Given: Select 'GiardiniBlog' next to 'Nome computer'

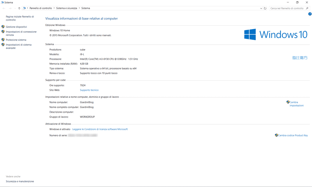Looking at the screenshot, I should (87, 102).
